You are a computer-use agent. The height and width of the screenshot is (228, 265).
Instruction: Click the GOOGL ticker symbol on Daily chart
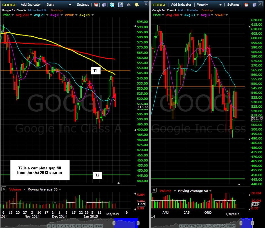pos(9,5)
